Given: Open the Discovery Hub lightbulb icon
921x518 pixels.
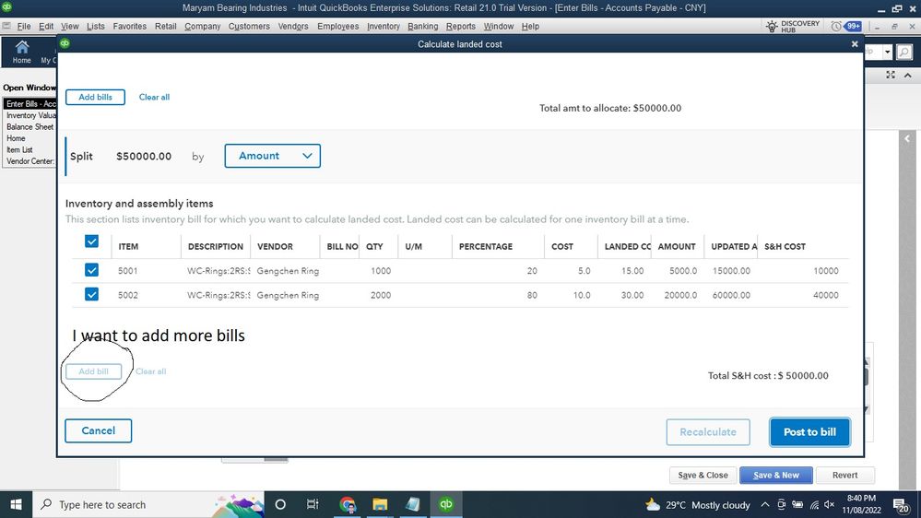Looking at the screenshot, I should (x=772, y=27).
